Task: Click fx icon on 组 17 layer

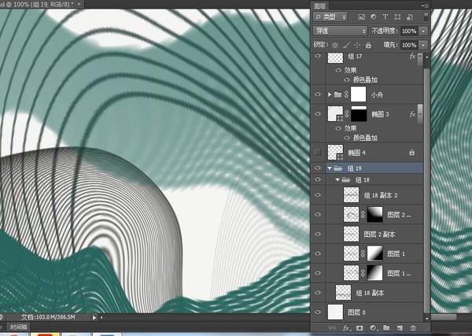Action: [412, 56]
